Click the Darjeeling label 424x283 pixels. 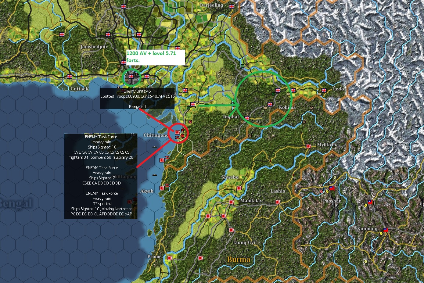(212, 5)
